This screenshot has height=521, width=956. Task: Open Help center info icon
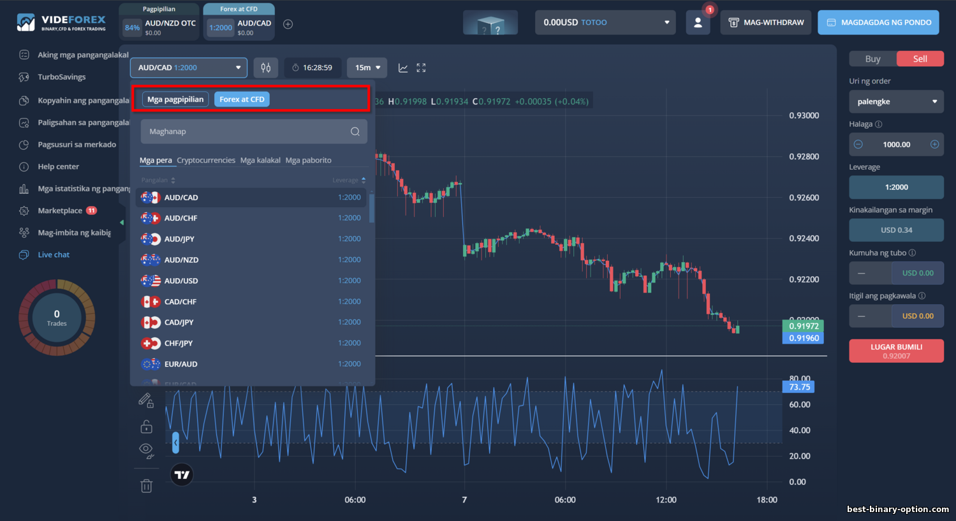24,166
